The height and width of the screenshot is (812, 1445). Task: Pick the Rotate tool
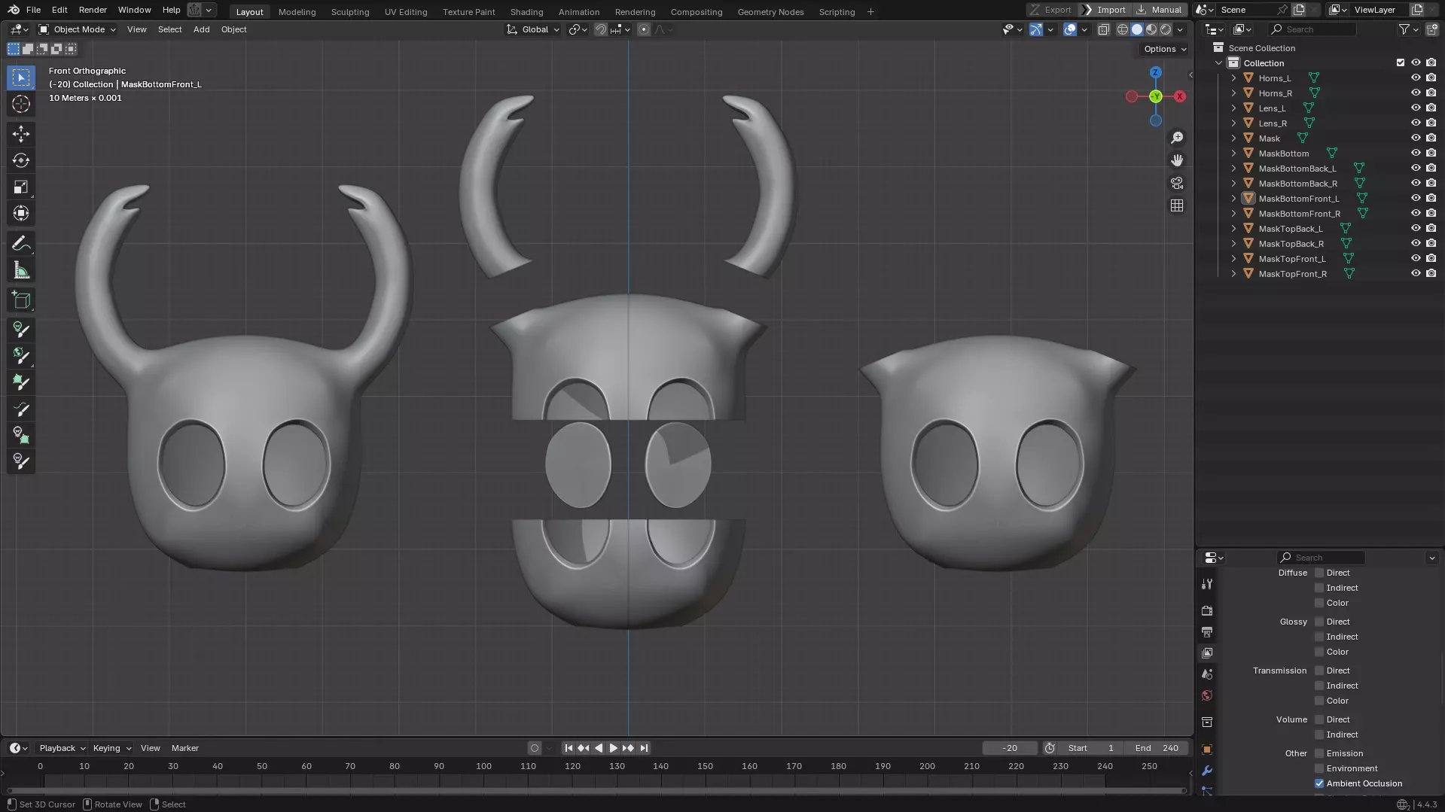pyautogui.click(x=21, y=160)
